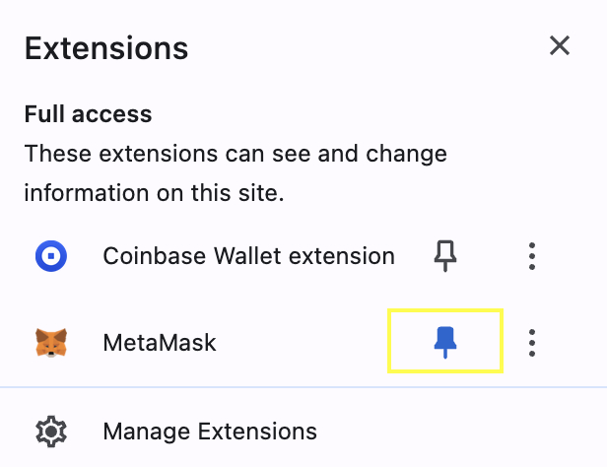Open more options for Coinbase Wallet extension
Image resolution: width=607 pixels, height=467 pixels.
pyautogui.click(x=532, y=256)
